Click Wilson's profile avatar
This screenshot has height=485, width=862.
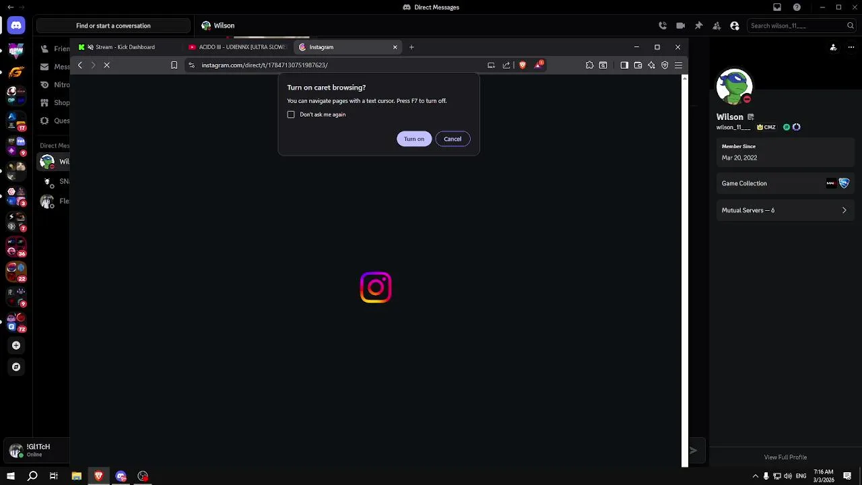click(734, 86)
